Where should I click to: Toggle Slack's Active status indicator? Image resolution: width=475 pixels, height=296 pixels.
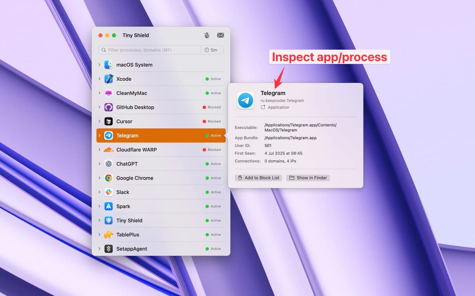click(x=213, y=192)
